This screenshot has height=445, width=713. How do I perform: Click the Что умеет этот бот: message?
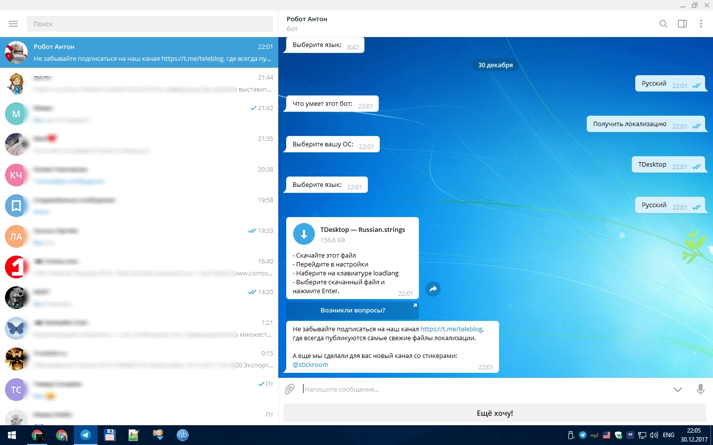coord(332,104)
